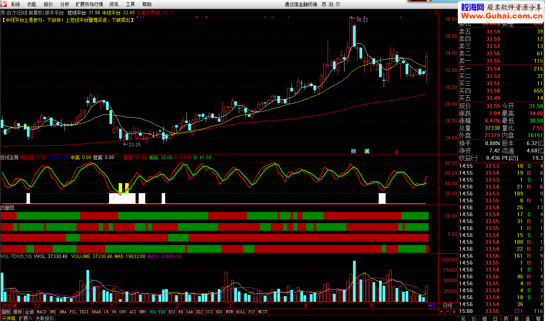Switch indicator to CCI
The image size is (545, 321).
pos(209,312)
